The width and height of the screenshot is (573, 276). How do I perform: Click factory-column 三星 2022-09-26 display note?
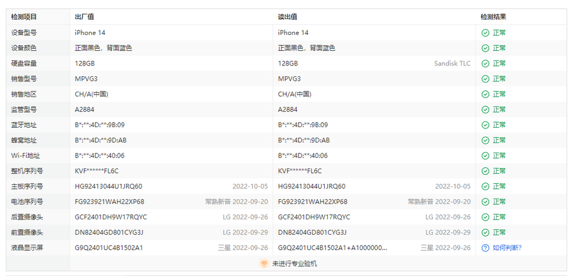click(x=243, y=248)
